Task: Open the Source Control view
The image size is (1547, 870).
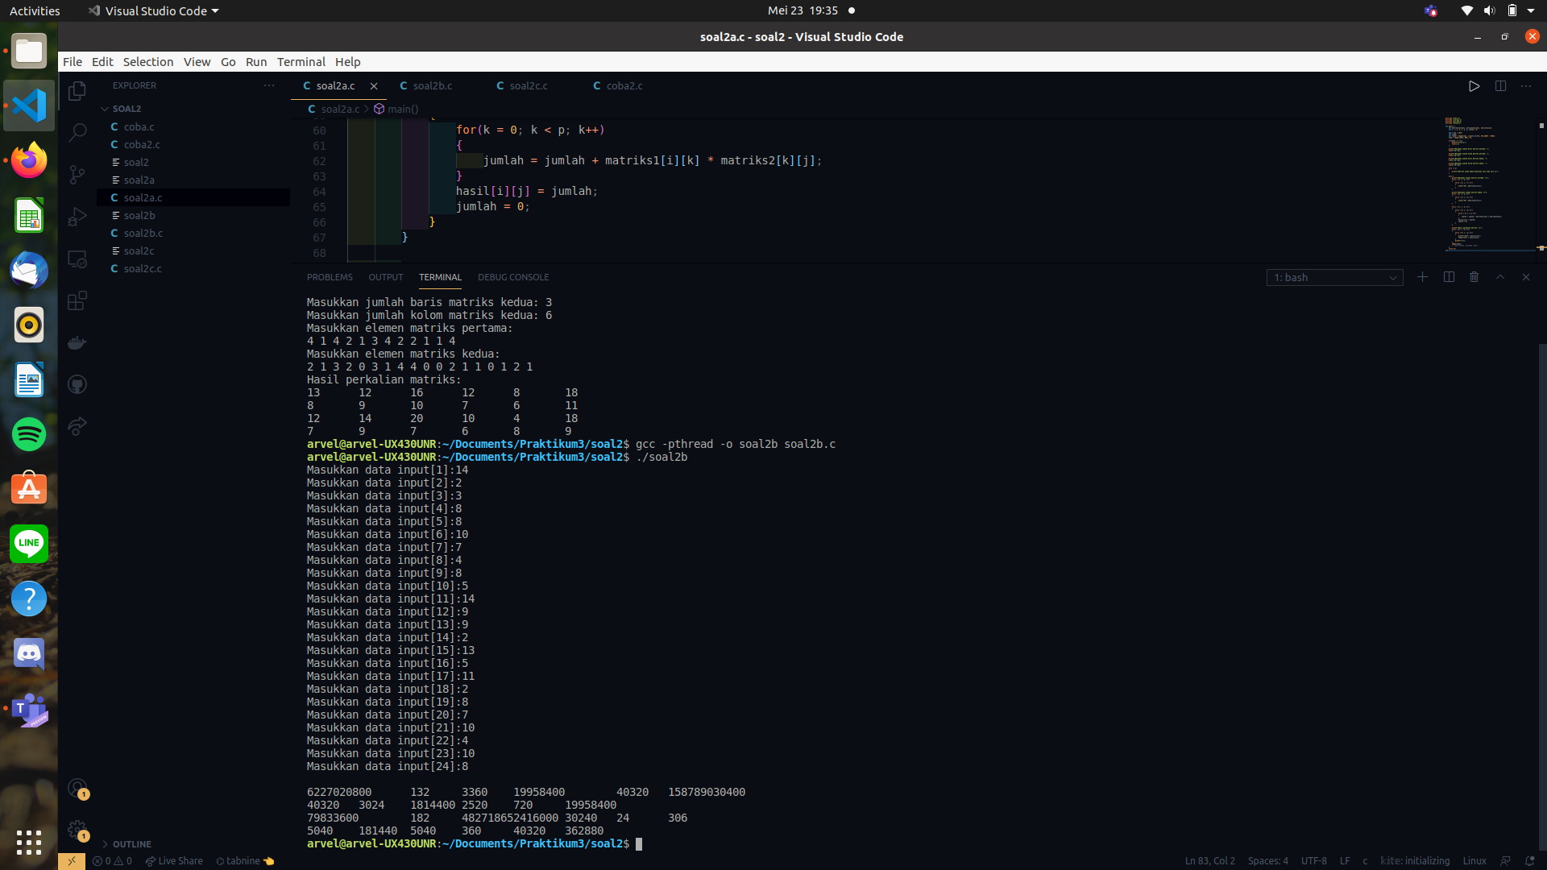Action: pyautogui.click(x=77, y=174)
